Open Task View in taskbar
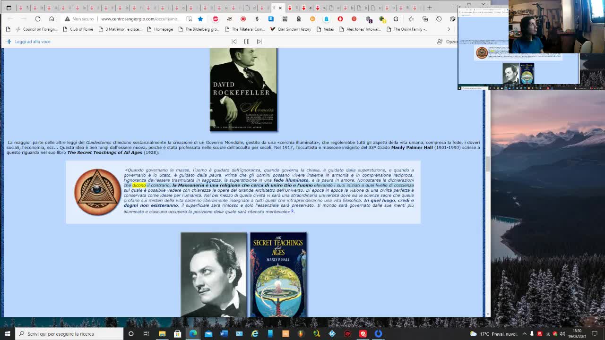605x340 pixels. [x=146, y=334]
